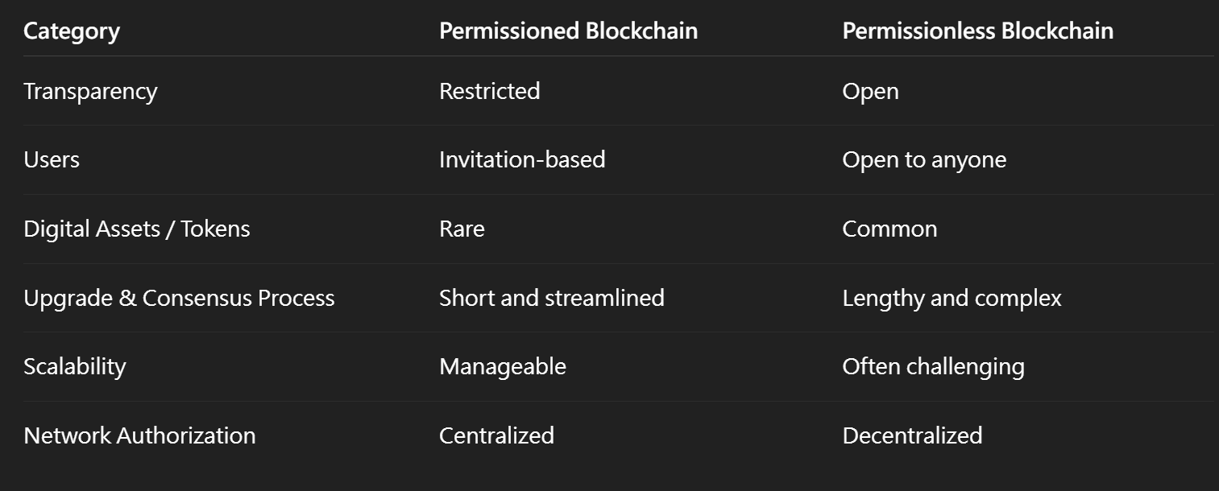The width and height of the screenshot is (1219, 491).
Task: Select the Common cell
Action: pos(889,229)
